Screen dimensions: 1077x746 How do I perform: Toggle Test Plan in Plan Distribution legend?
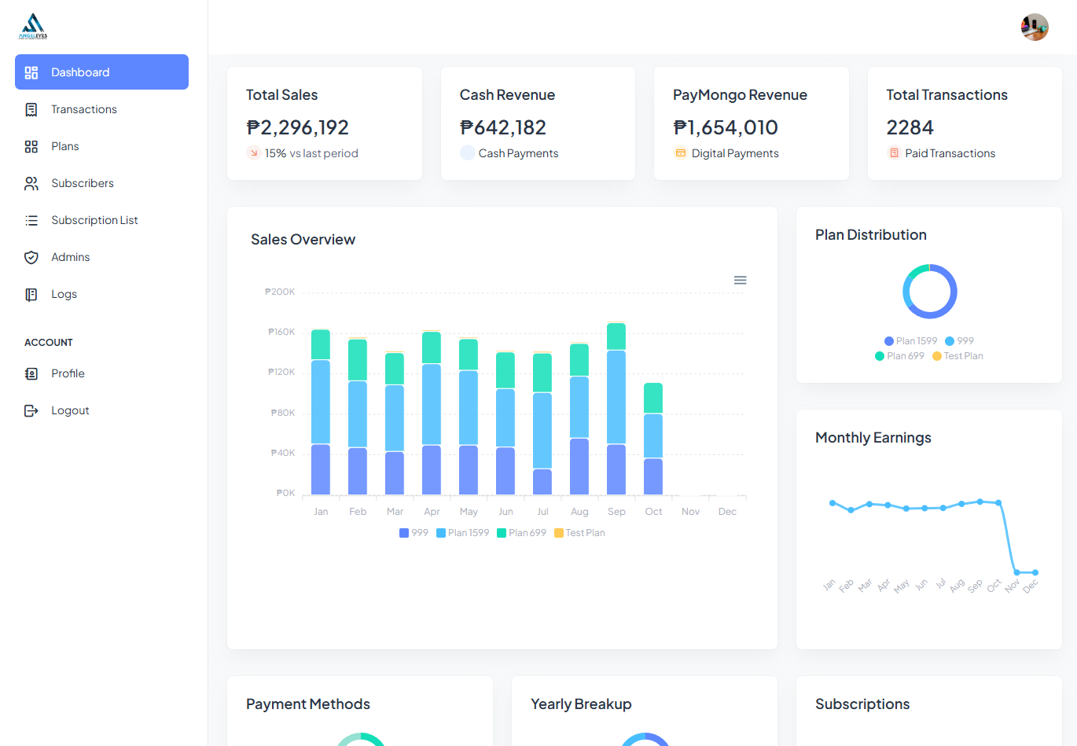[958, 356]
